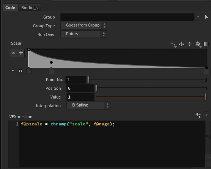
Task: Click the first ramp position handle
Action: (28, 70)
